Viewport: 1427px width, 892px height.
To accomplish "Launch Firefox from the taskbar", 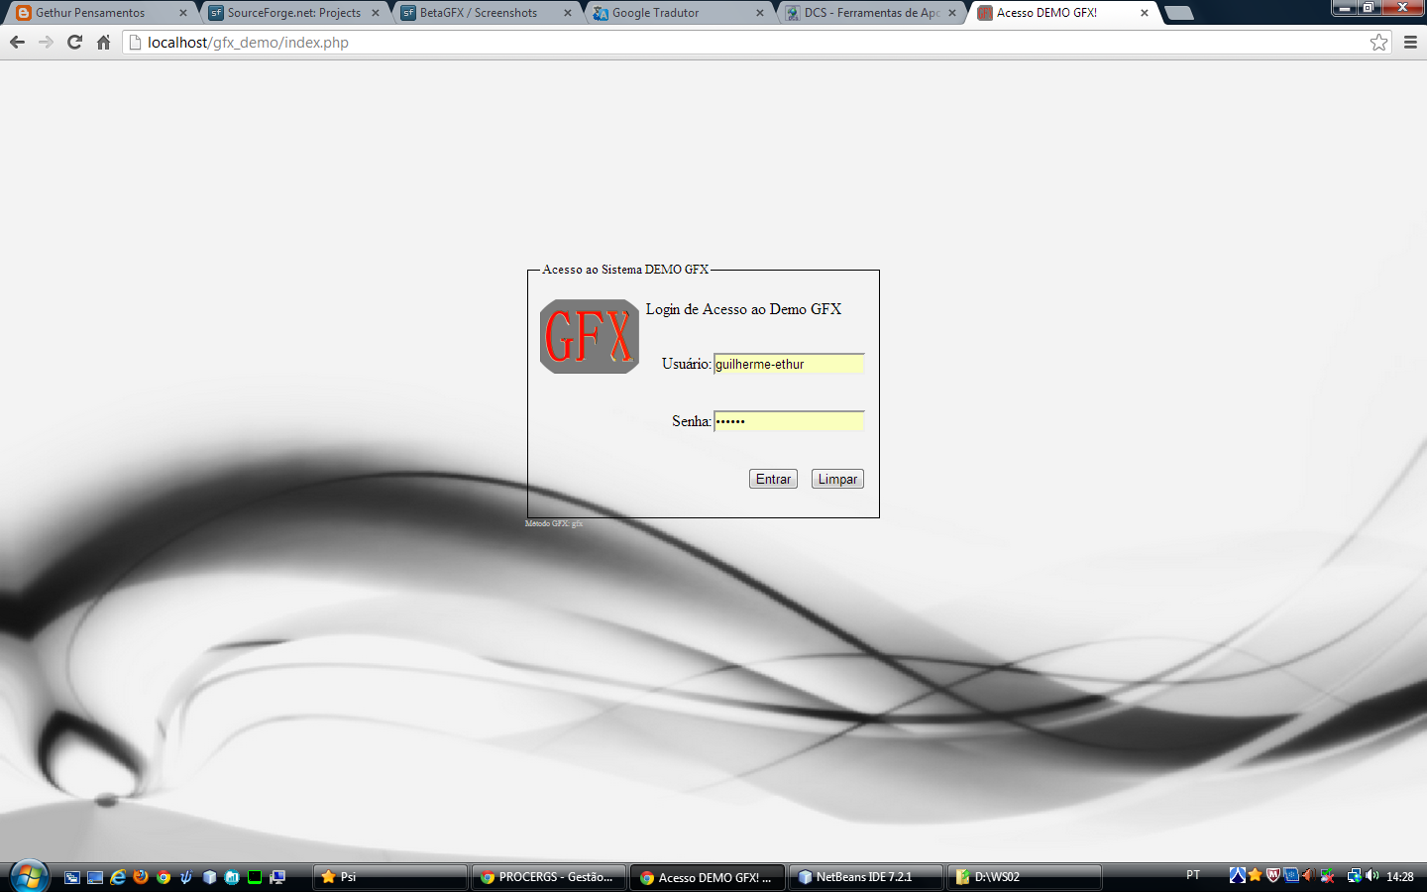I will tap(140, 877).
